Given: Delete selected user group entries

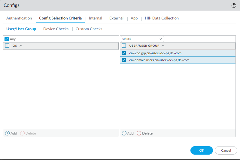Looking at the screenshot, I should (144, 133).
